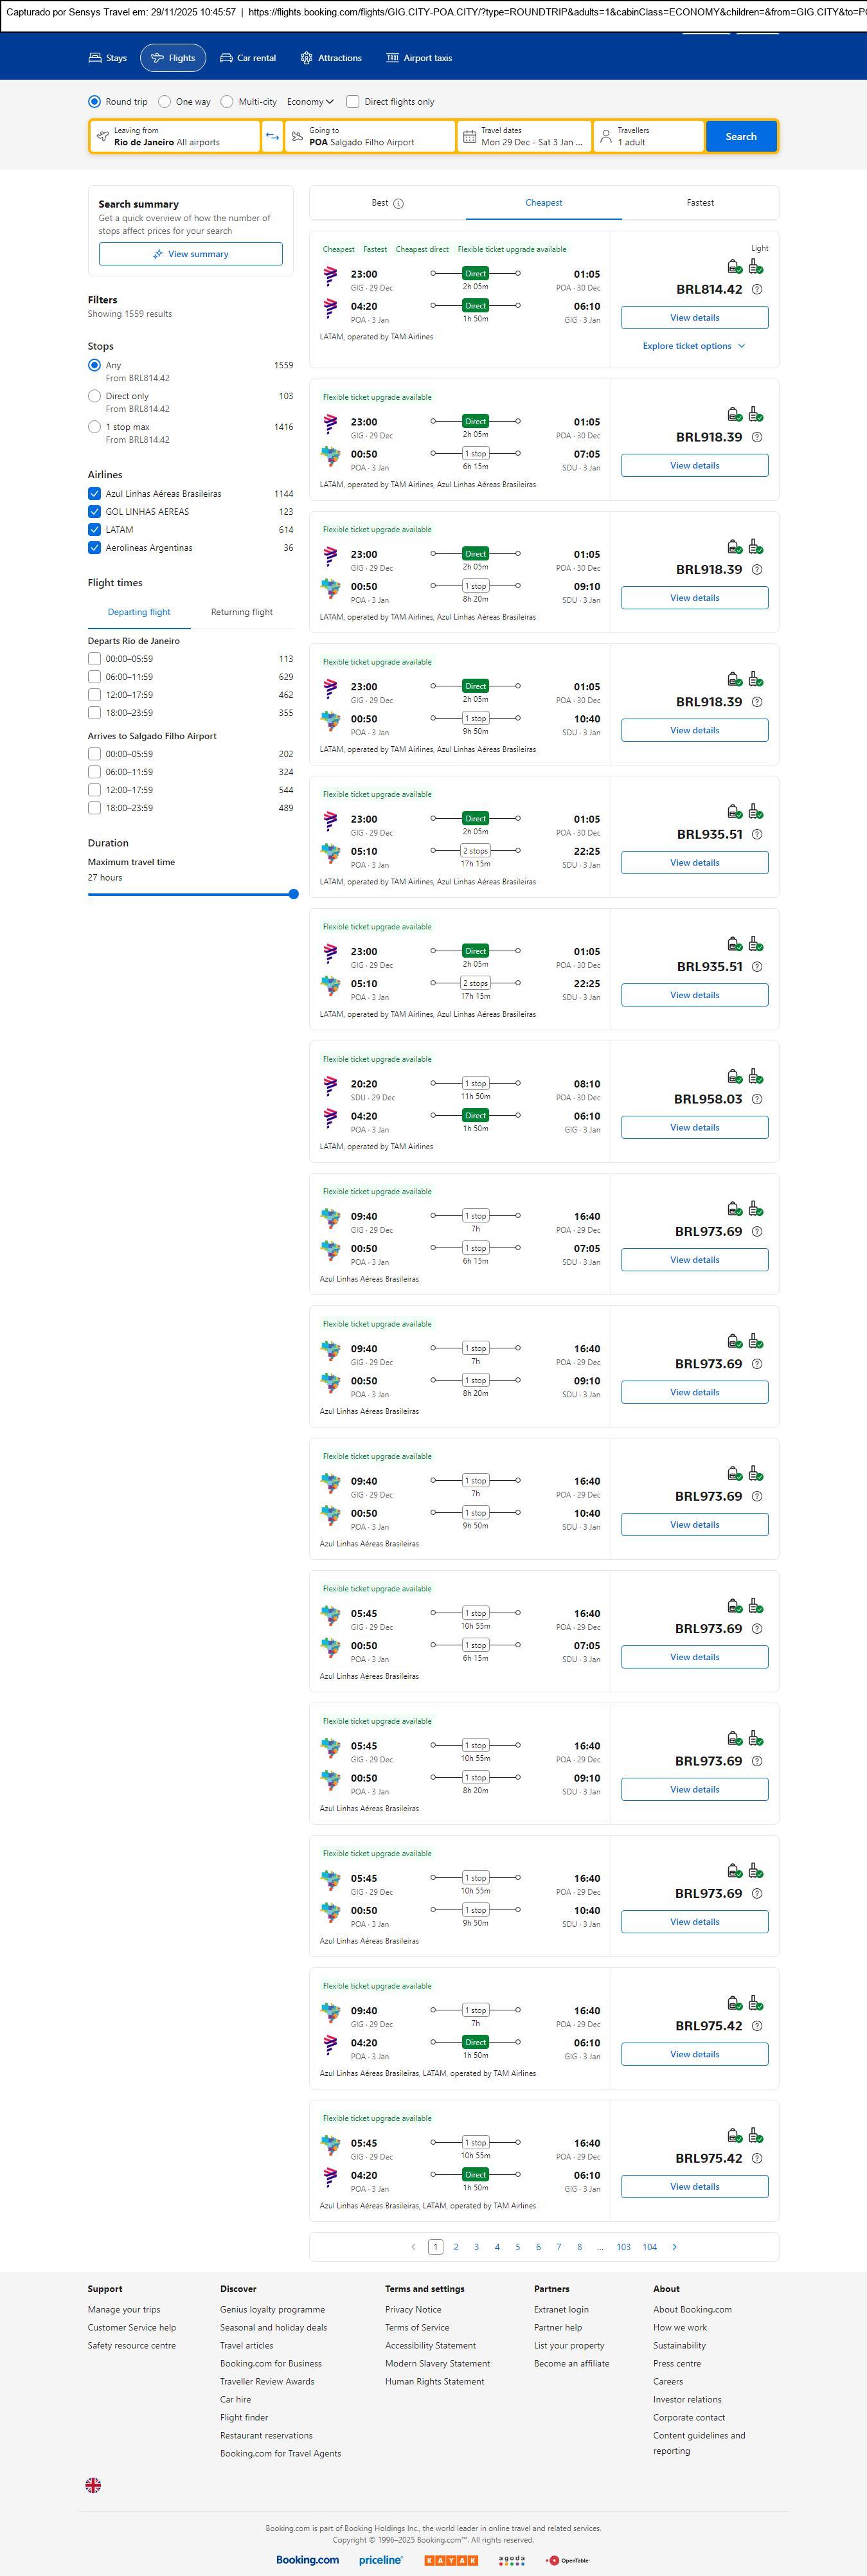Click the swap origin and destination arrows icon
Viewport: 867px width, 2576px height.
point(272,136)
